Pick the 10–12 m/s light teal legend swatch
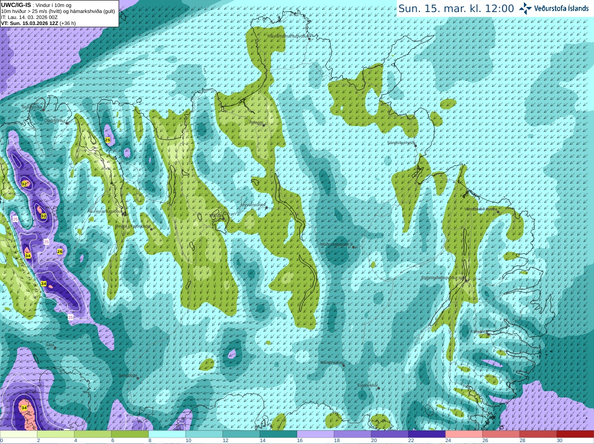594x444 pixels. click(204, 434)
